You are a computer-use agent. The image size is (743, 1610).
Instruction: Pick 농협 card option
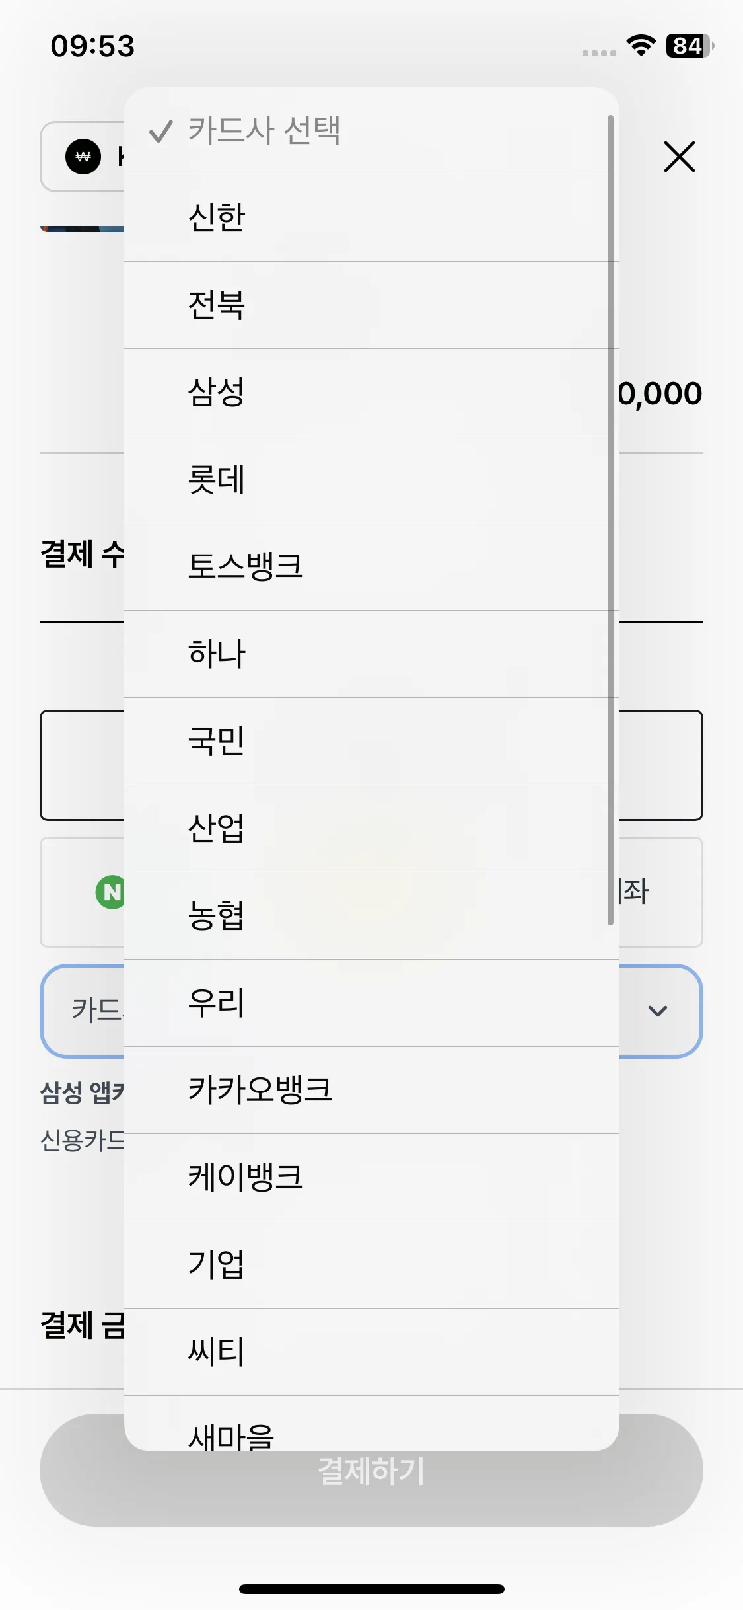[x=371, y=916]
